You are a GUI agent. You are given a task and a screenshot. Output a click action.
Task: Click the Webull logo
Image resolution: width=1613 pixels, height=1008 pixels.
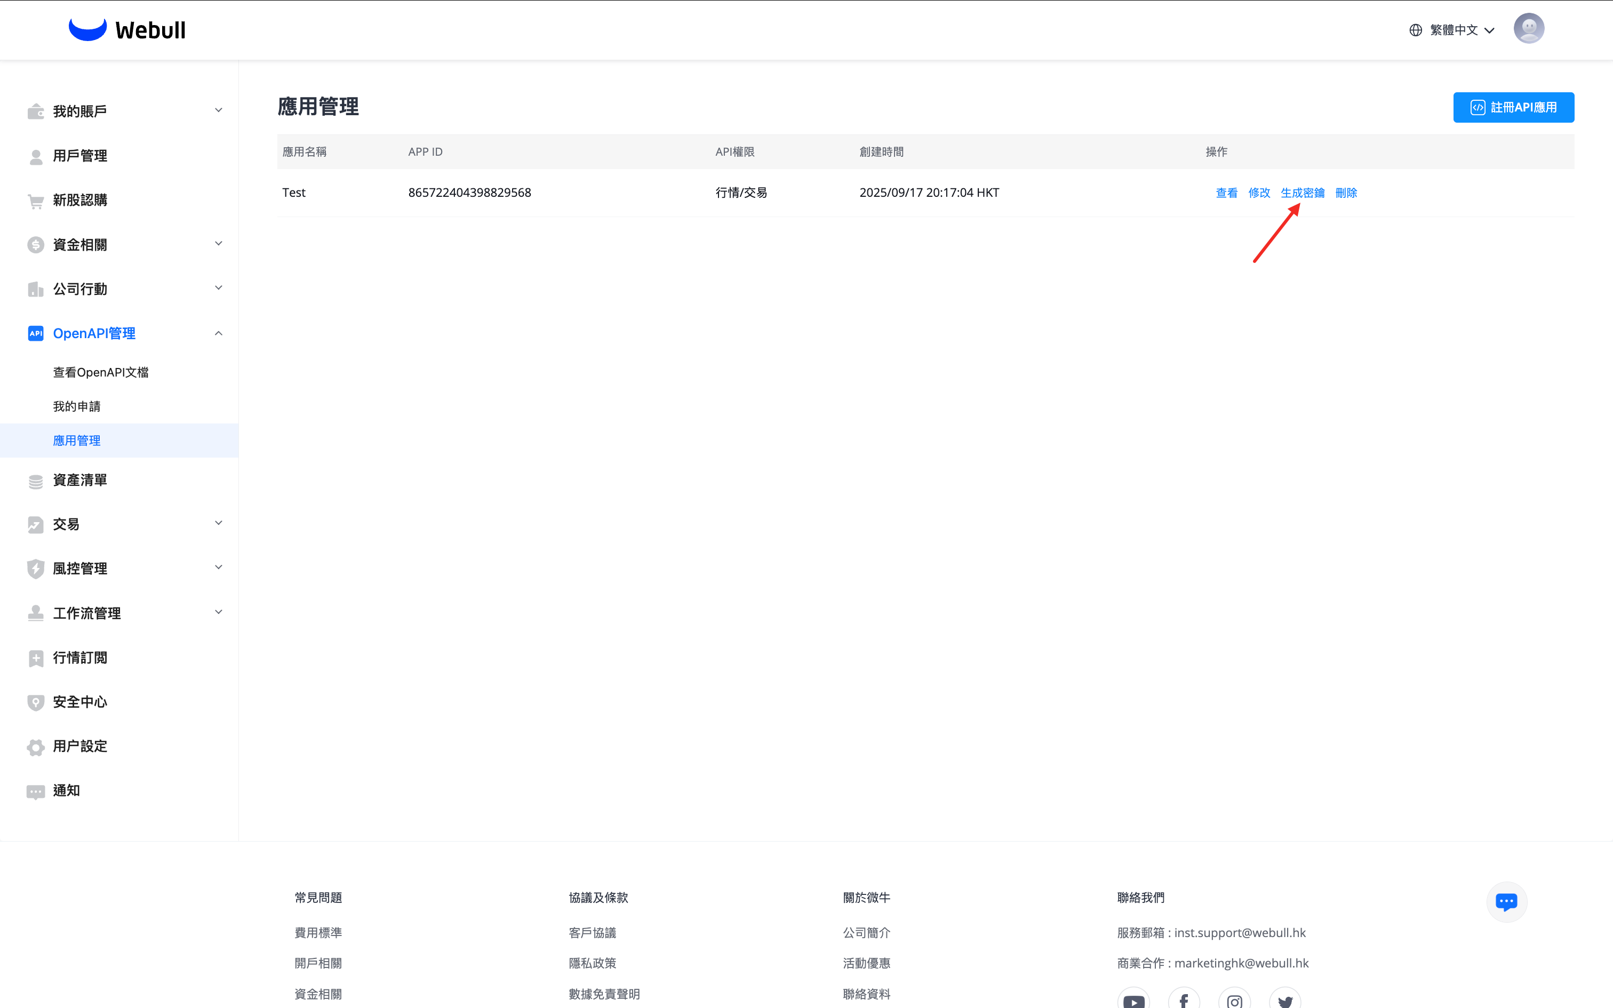pos(127,29)
